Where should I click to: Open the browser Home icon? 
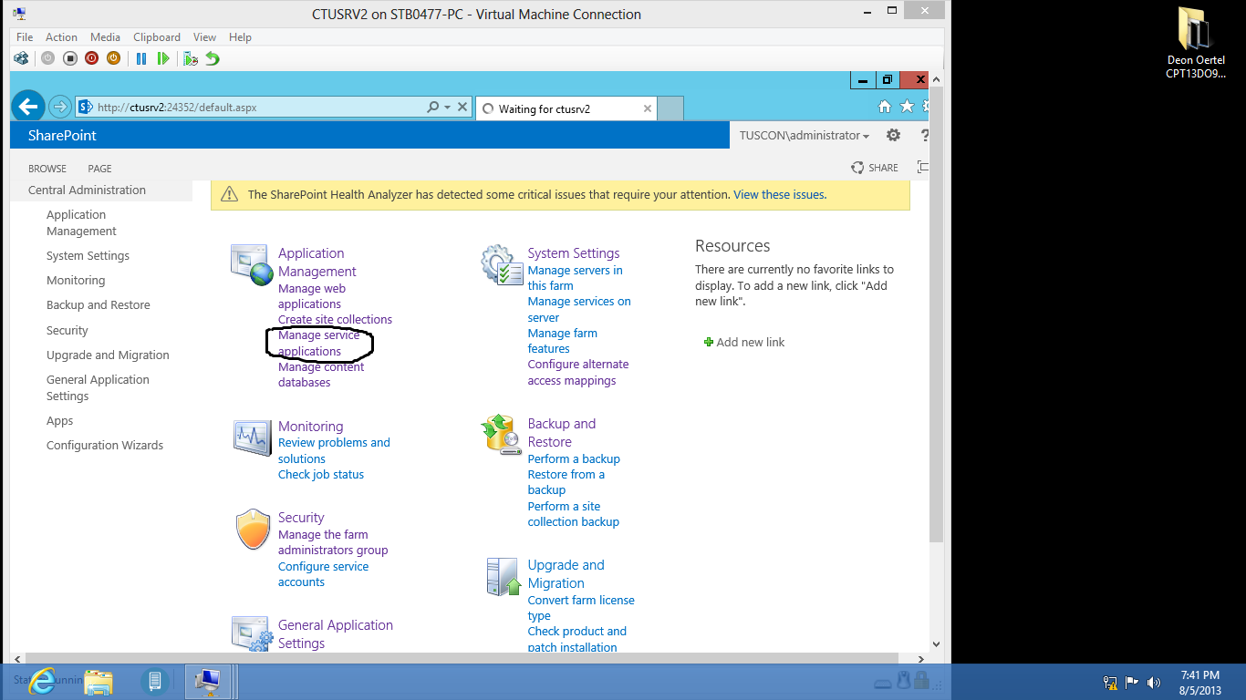click(884, 107)
